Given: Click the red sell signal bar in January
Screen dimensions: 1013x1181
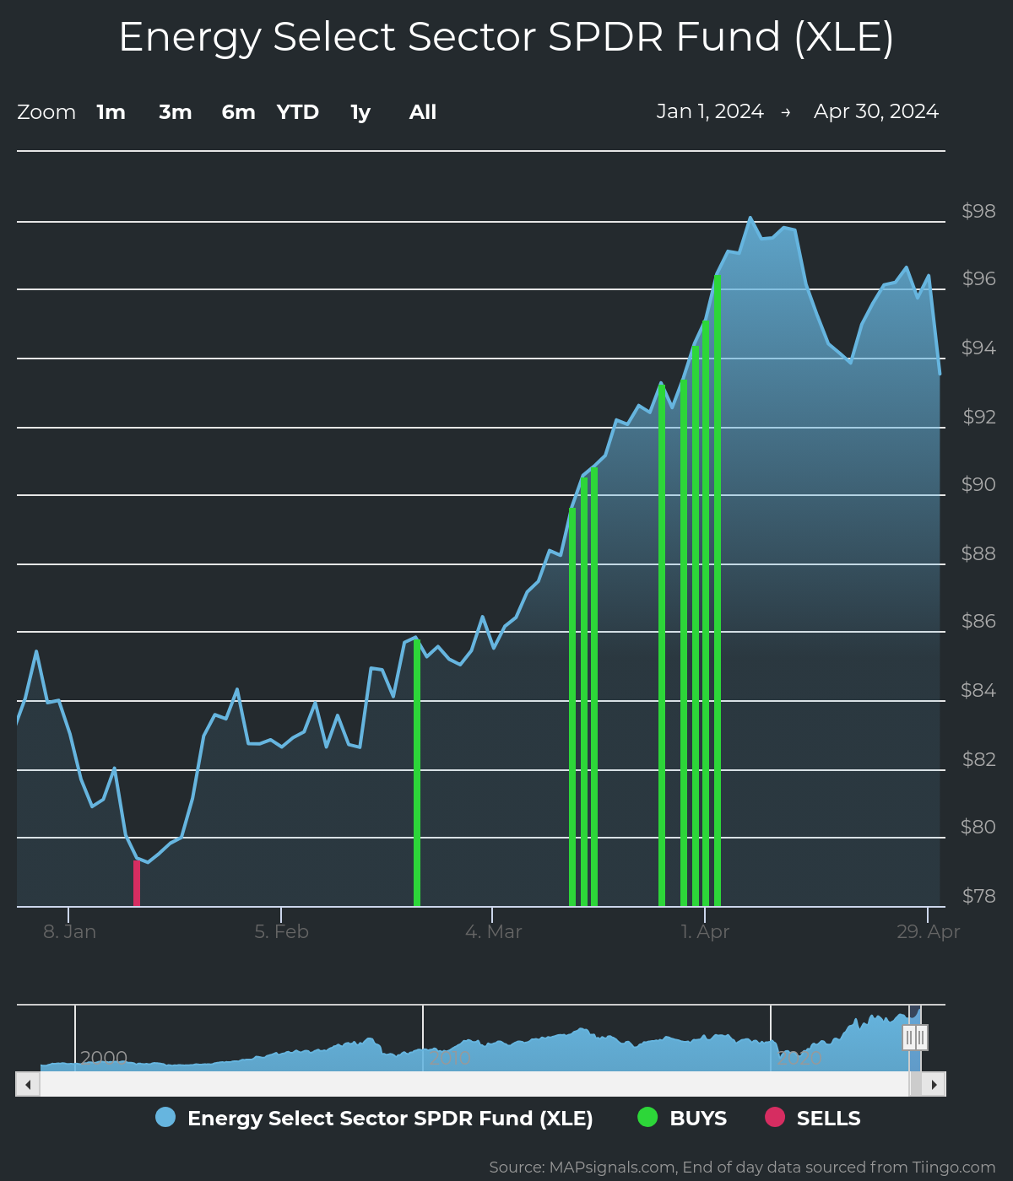Looking at the screenshot, I should click(x=137, y=882).
